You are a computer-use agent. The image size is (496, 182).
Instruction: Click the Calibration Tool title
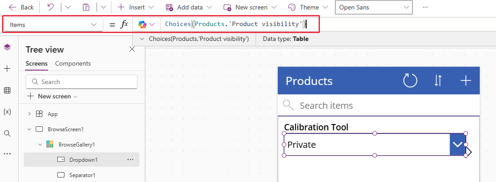tap(316, 128)
